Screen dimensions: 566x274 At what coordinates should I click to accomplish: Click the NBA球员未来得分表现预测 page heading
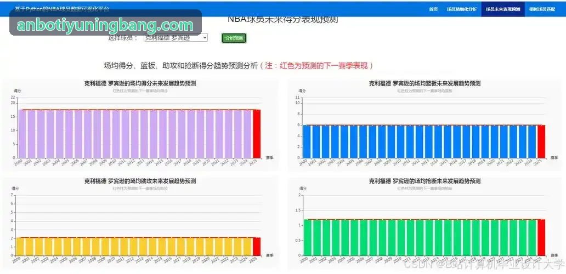pyautogui.click(x=282, y=20)
